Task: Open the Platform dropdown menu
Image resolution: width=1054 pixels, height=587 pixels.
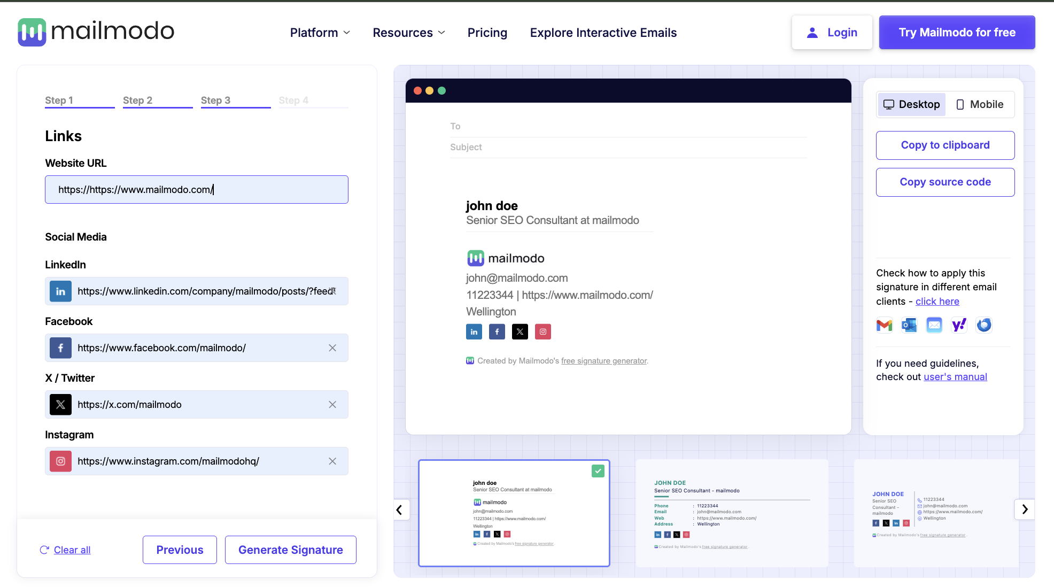Action: coord(319,32)
